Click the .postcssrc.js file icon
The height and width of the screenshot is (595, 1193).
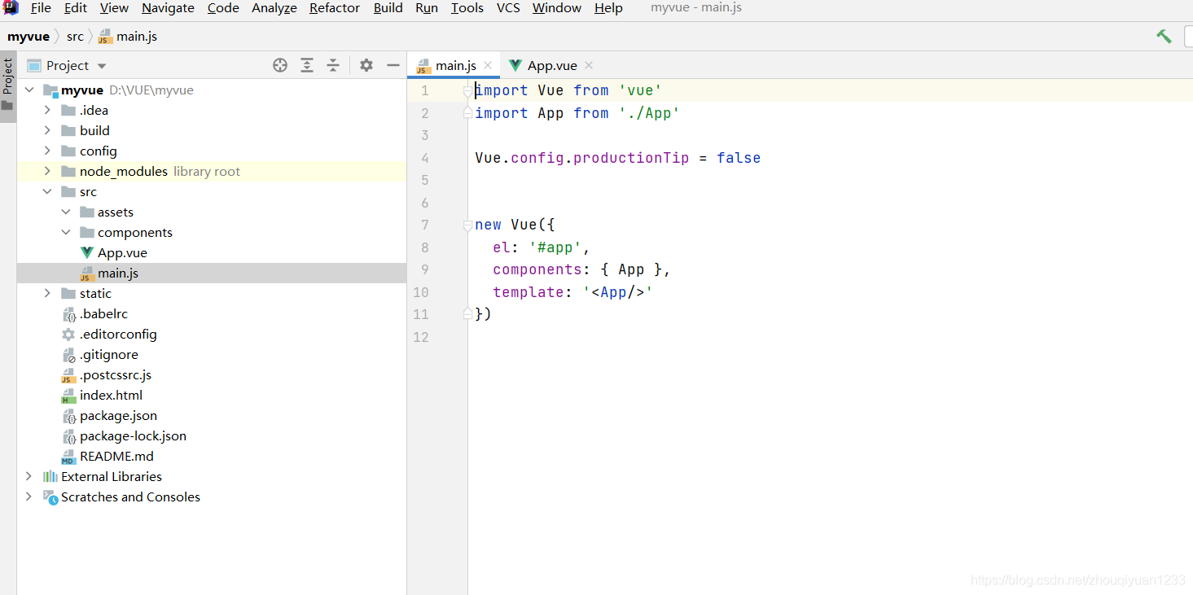(69, 375)
